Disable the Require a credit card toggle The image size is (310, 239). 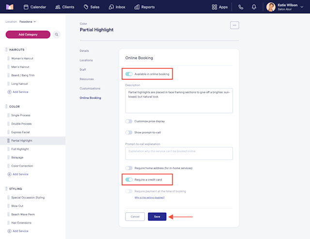click(x=129, y=180)
